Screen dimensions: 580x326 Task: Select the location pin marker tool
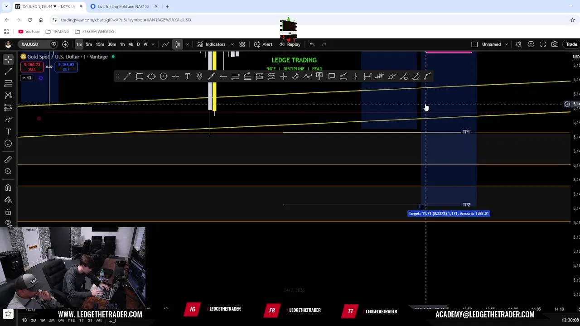pos(199,77)
